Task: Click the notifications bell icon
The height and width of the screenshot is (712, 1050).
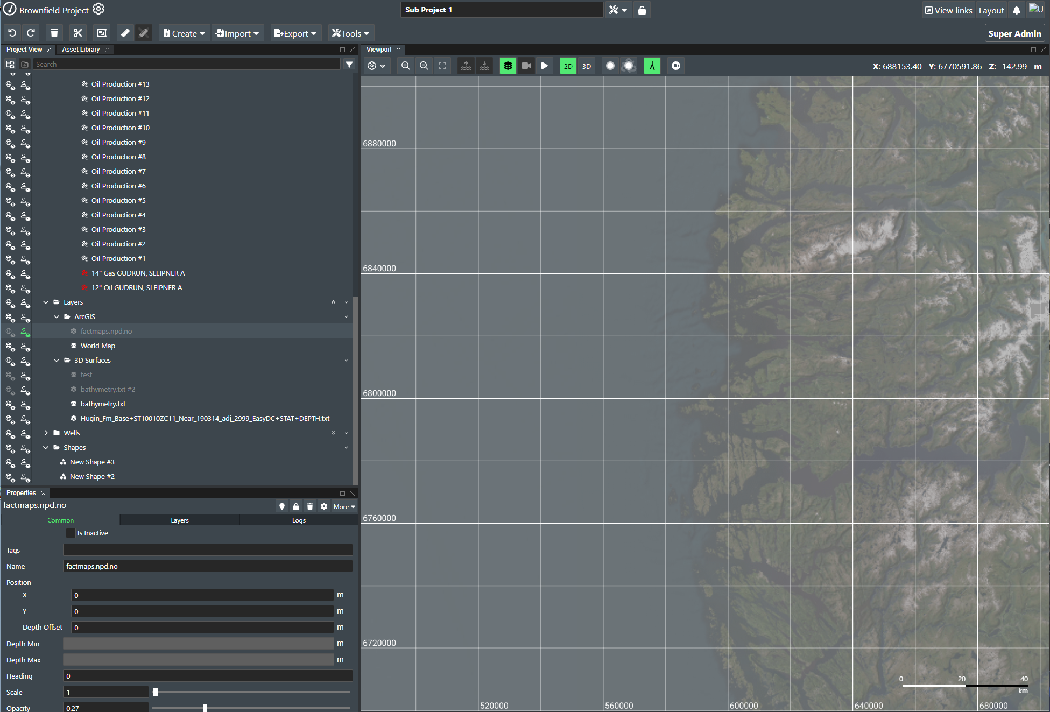Action: [1017, 10]
